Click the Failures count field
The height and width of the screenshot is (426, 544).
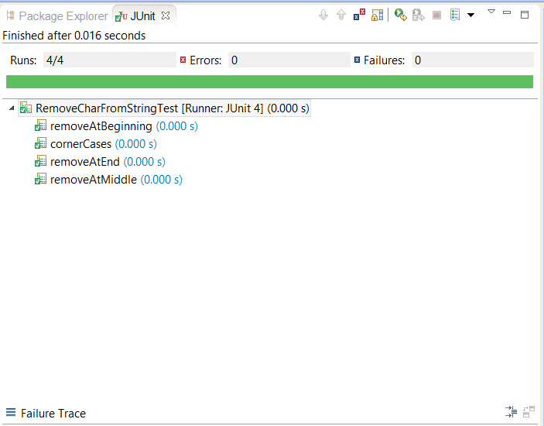(x=473, y=60)
